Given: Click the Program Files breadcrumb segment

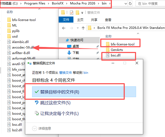Looking at the screenshot, I should coord(35,3).
